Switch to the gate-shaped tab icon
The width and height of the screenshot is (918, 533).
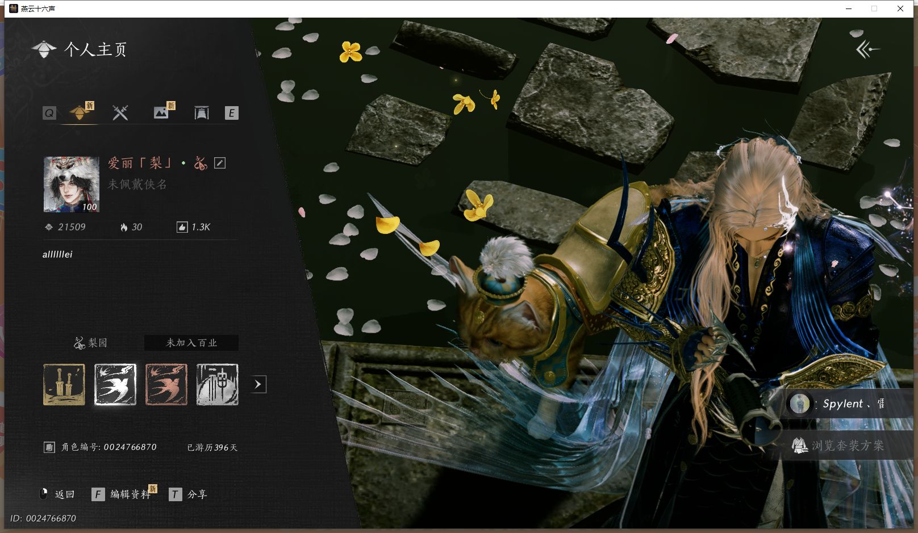point(202,112)
